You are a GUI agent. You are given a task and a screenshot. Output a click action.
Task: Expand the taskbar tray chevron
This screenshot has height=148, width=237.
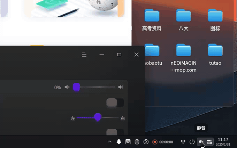[110, 142]
